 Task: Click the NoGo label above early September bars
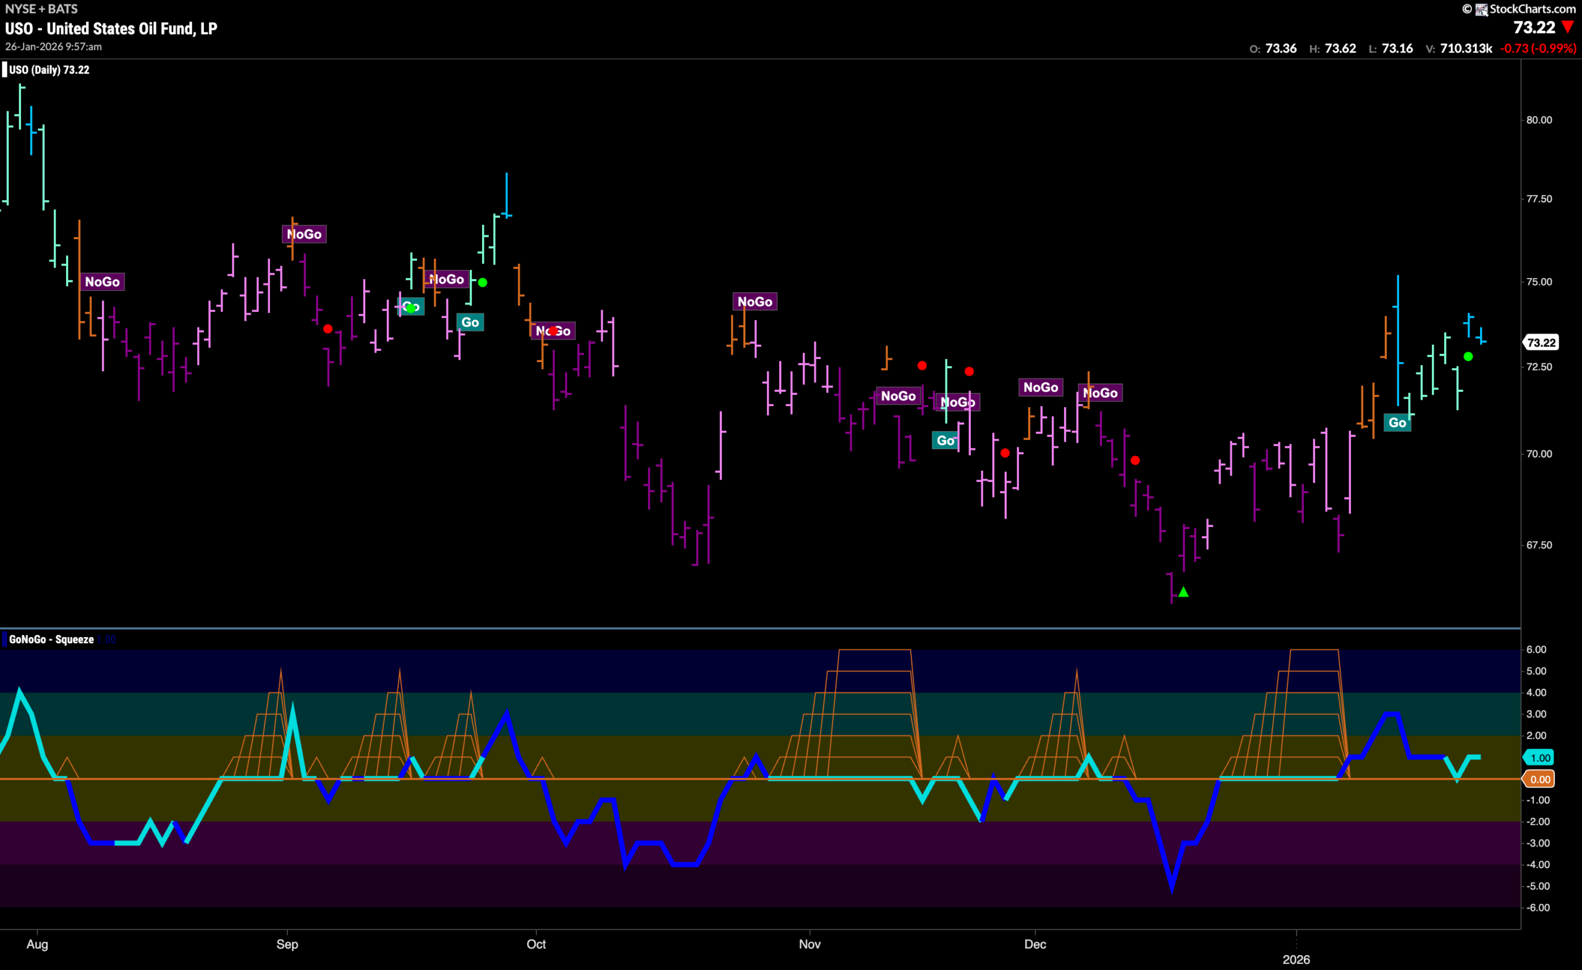(303, 234)
